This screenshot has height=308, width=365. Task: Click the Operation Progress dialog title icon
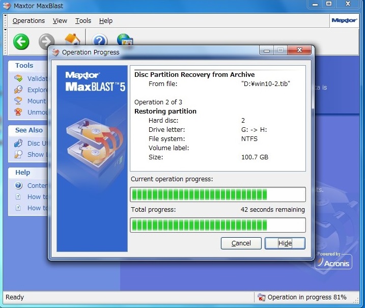pos(55,52)
